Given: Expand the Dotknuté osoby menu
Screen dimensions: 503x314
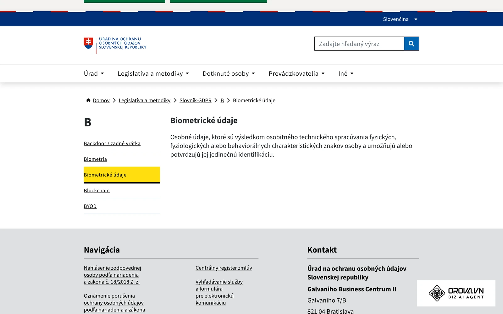Looking at the screenshot, I should [229, 73].
